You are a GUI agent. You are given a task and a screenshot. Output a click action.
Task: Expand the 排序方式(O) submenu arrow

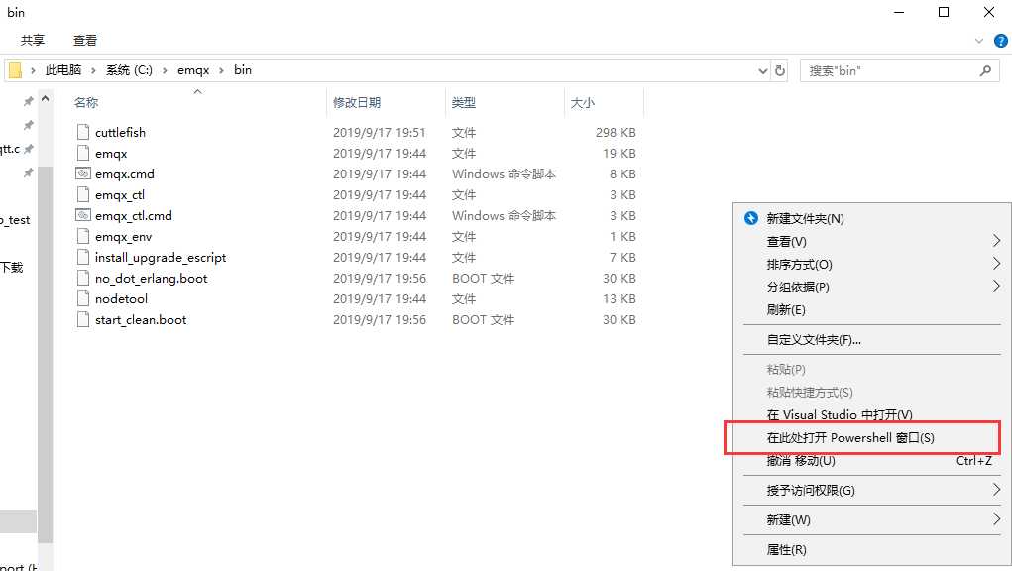click(996, 264)
